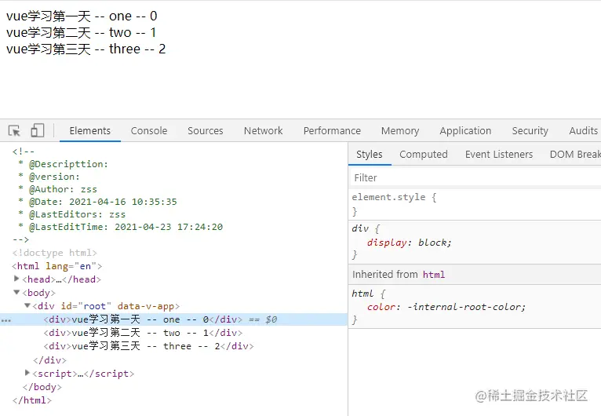Switch to the Console tab
The width and height of the screenshot is (601, 416).
[149, 131]
